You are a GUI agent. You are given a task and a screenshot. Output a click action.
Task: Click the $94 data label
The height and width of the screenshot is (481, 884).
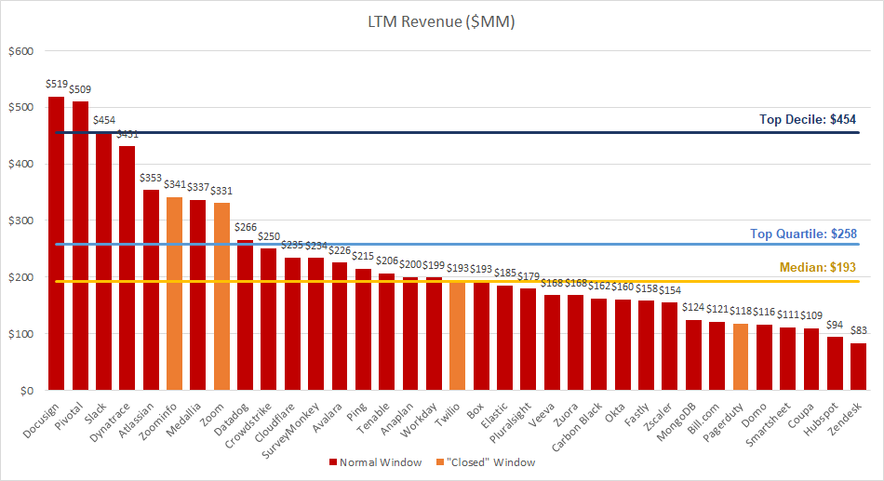pyautogui.click(x=835, y=325)
